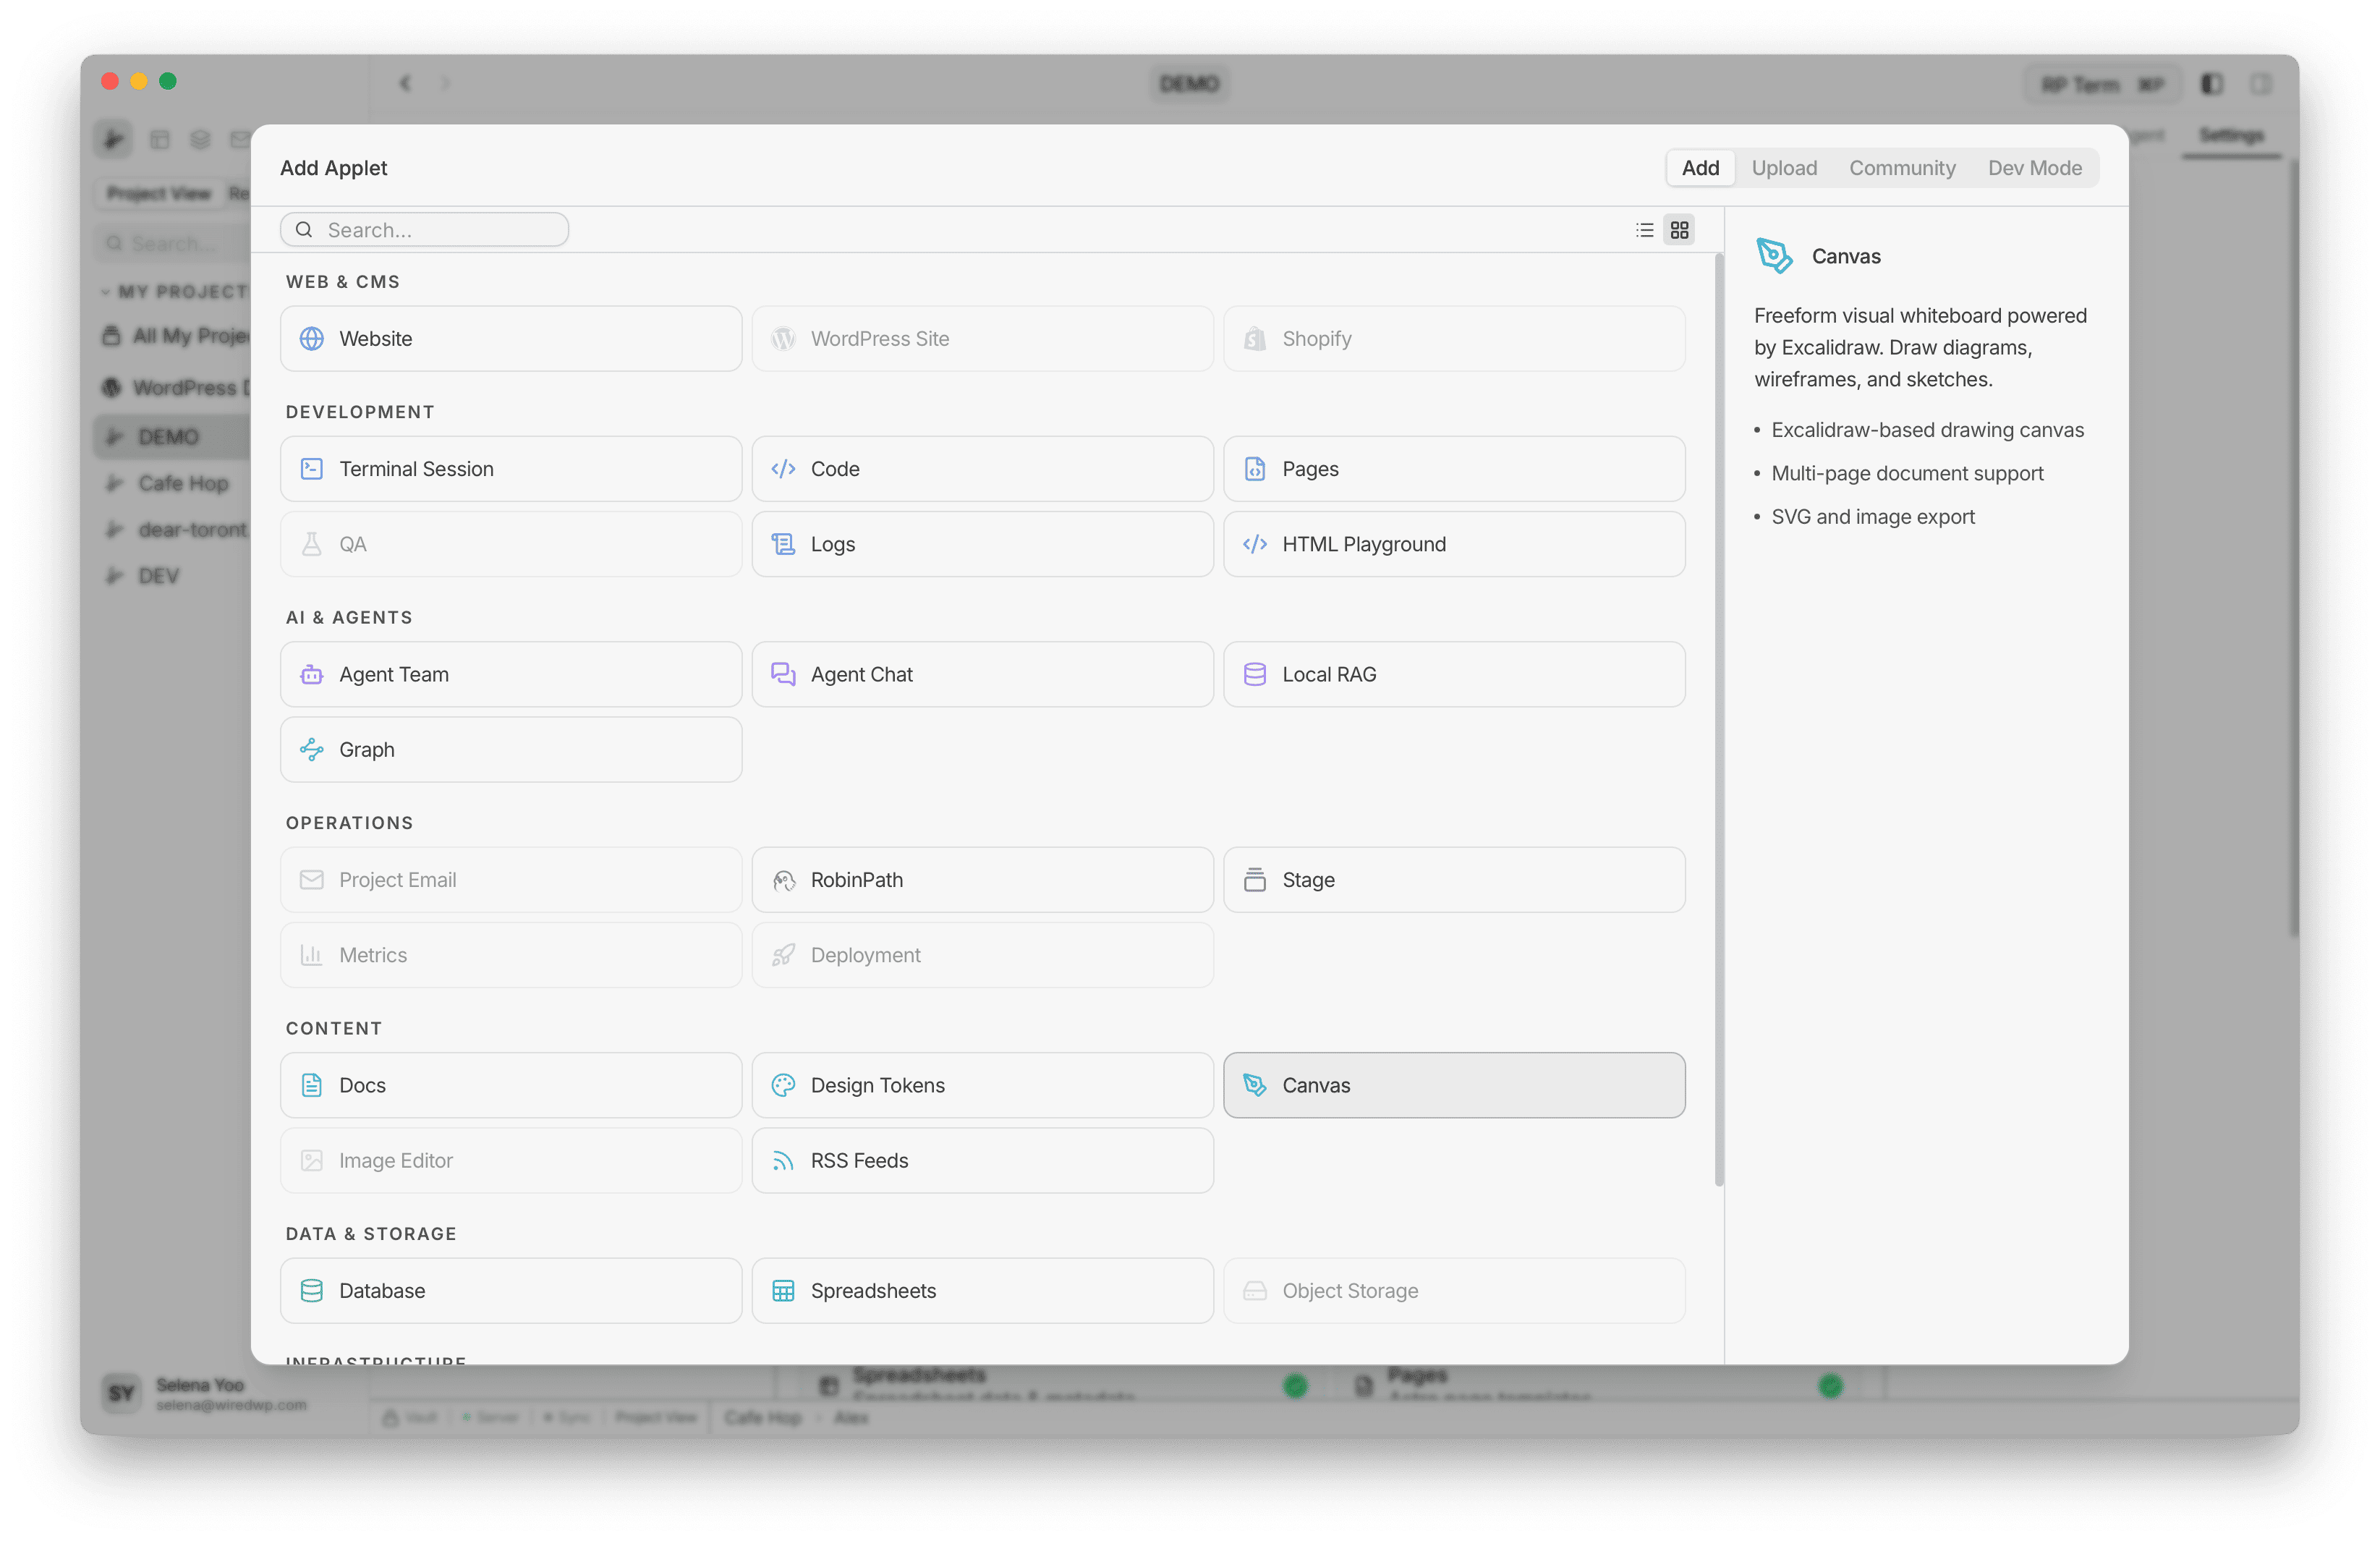Open Settings tab in background window
The width and height of the screenshot is (2380, 1541).
coord(2231,135)
